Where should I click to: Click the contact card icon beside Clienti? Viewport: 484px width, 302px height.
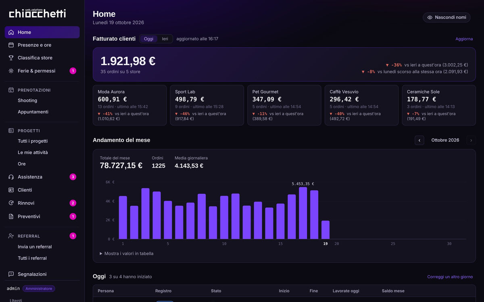click(x=11, y=190)
